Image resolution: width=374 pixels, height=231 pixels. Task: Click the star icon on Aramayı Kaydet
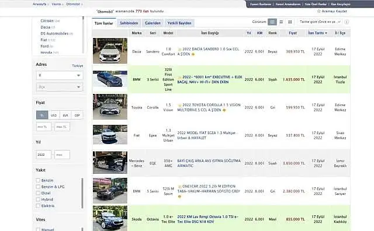[319, 11]
